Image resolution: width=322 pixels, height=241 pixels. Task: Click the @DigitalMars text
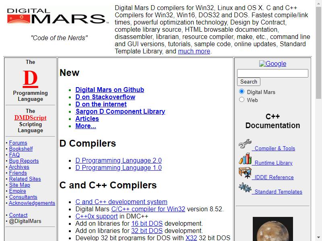(x=25, y=221)
